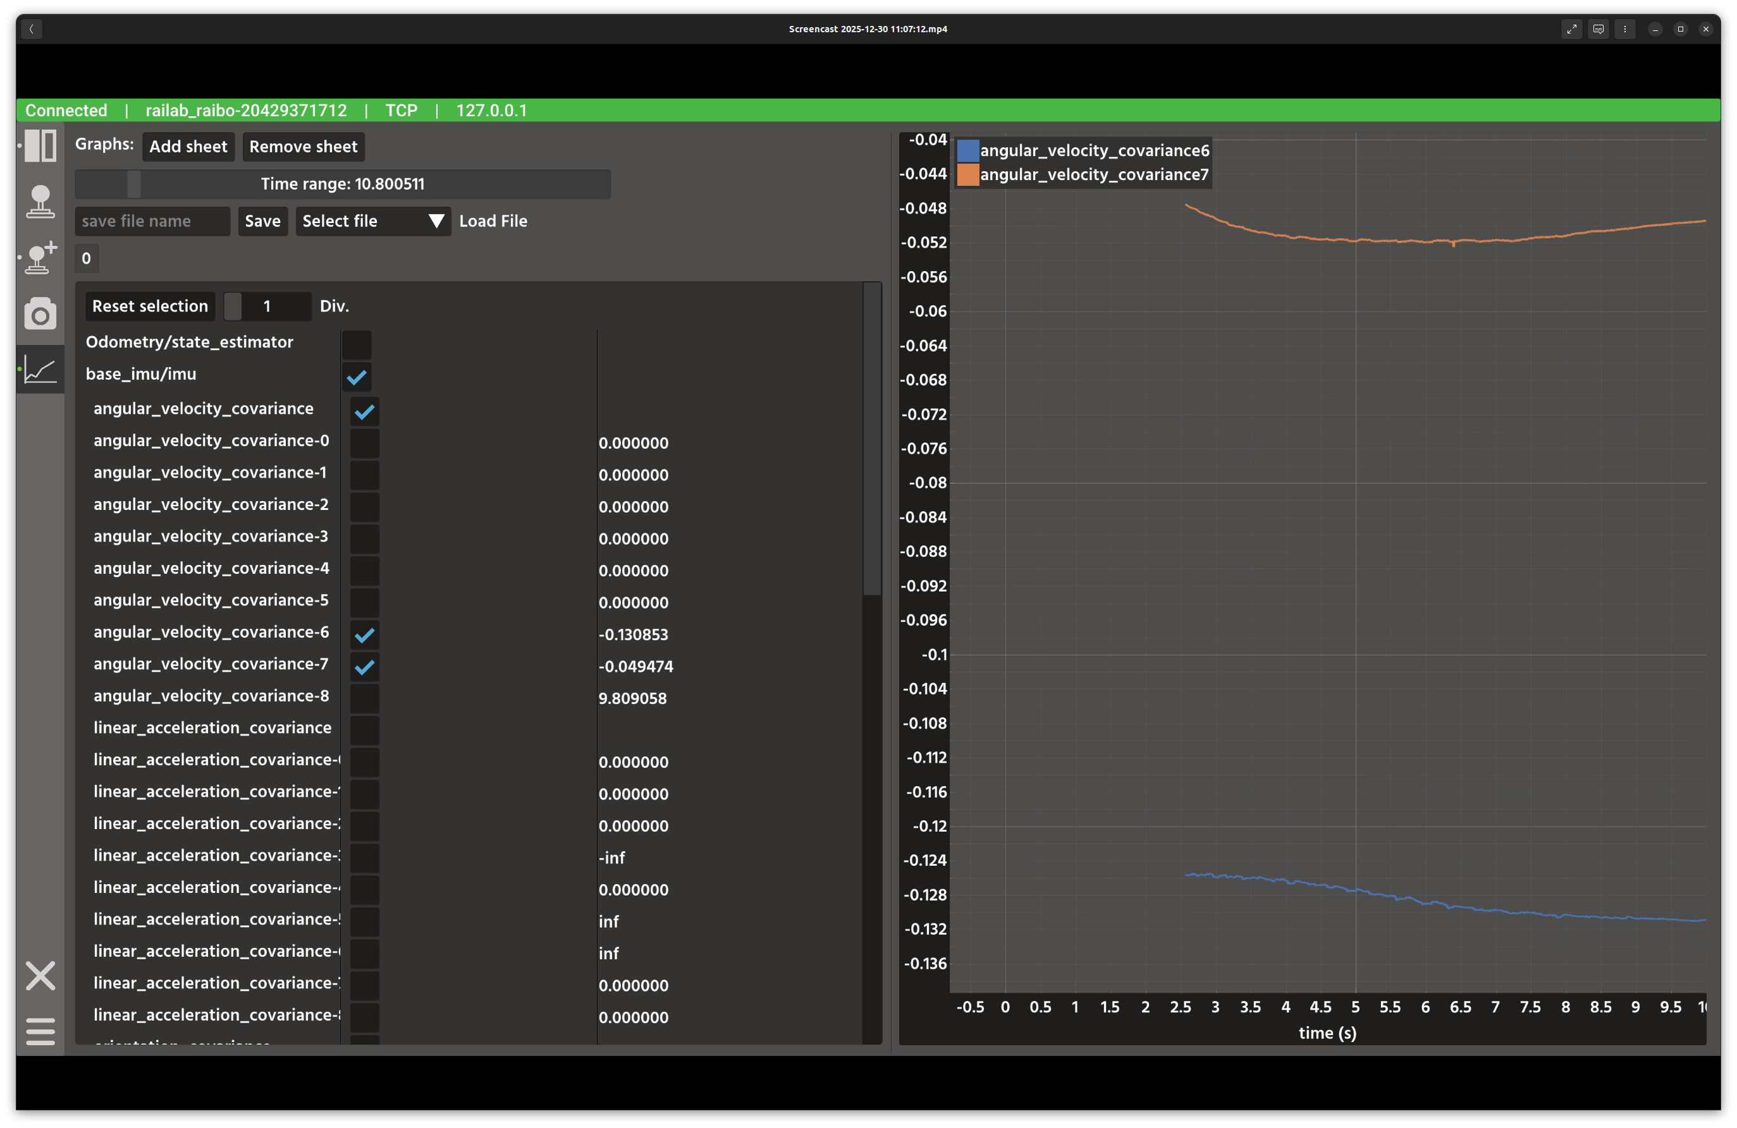This screenshot has height=1128, width=1737.
Task: Open the split panel layout icon
Action: [x=40, y=146]
